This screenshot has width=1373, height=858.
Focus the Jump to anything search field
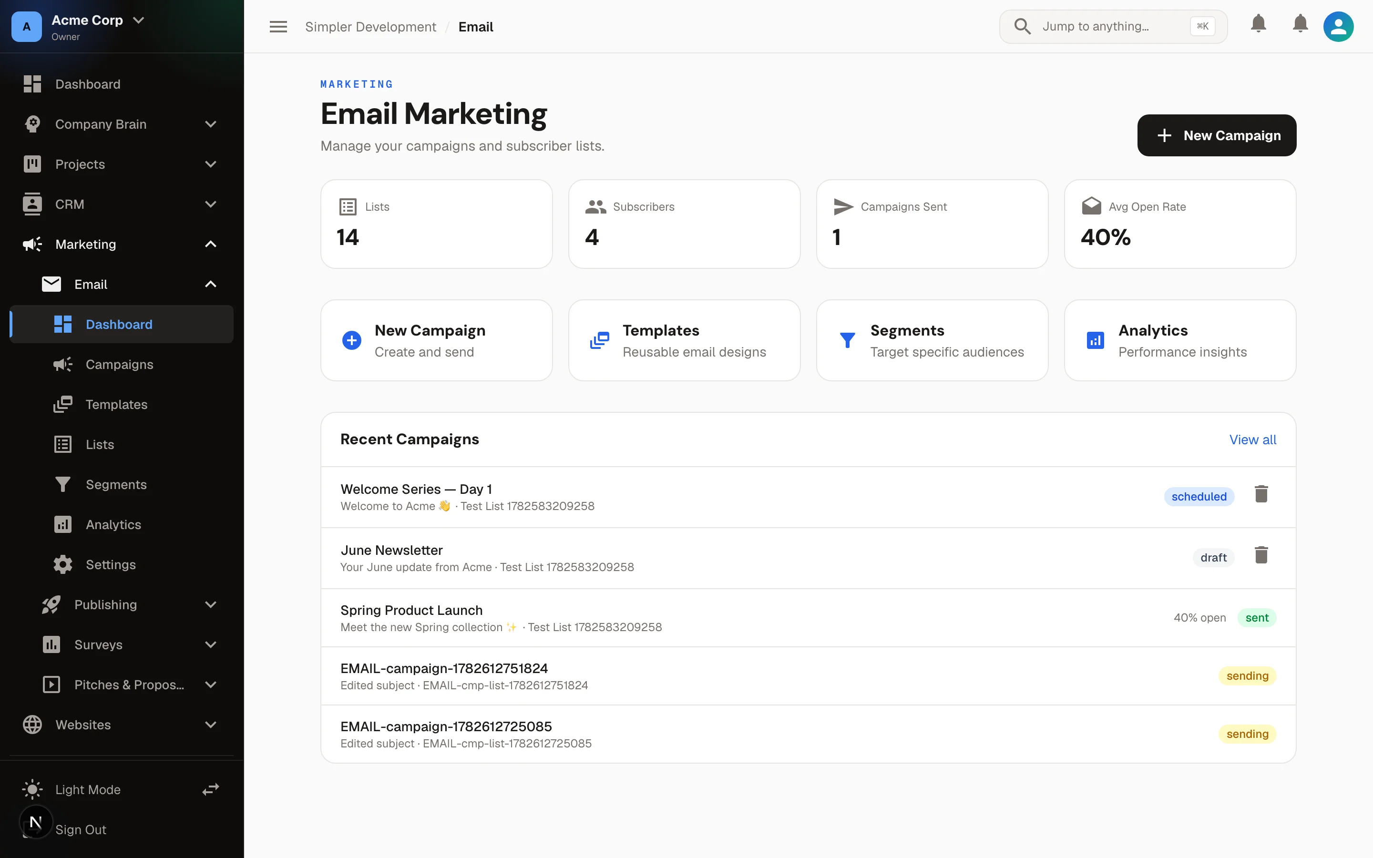coord(1113,26)
